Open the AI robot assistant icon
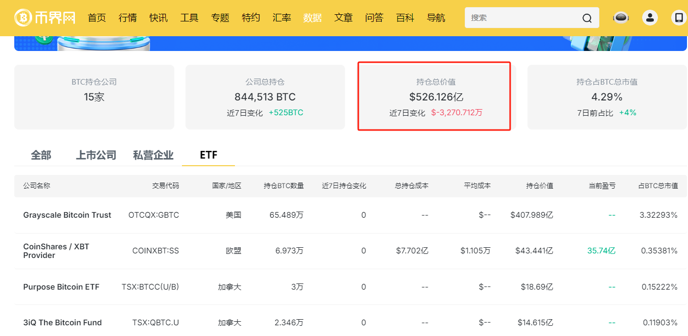Image resolution: width=688 pixels, height=336 pixels. click(x=620, y=17)
